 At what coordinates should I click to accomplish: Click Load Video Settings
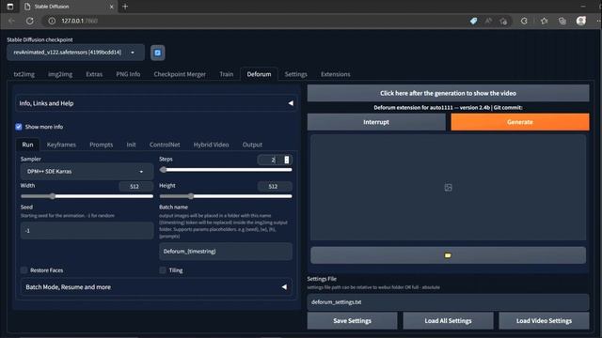coord(544,321)
